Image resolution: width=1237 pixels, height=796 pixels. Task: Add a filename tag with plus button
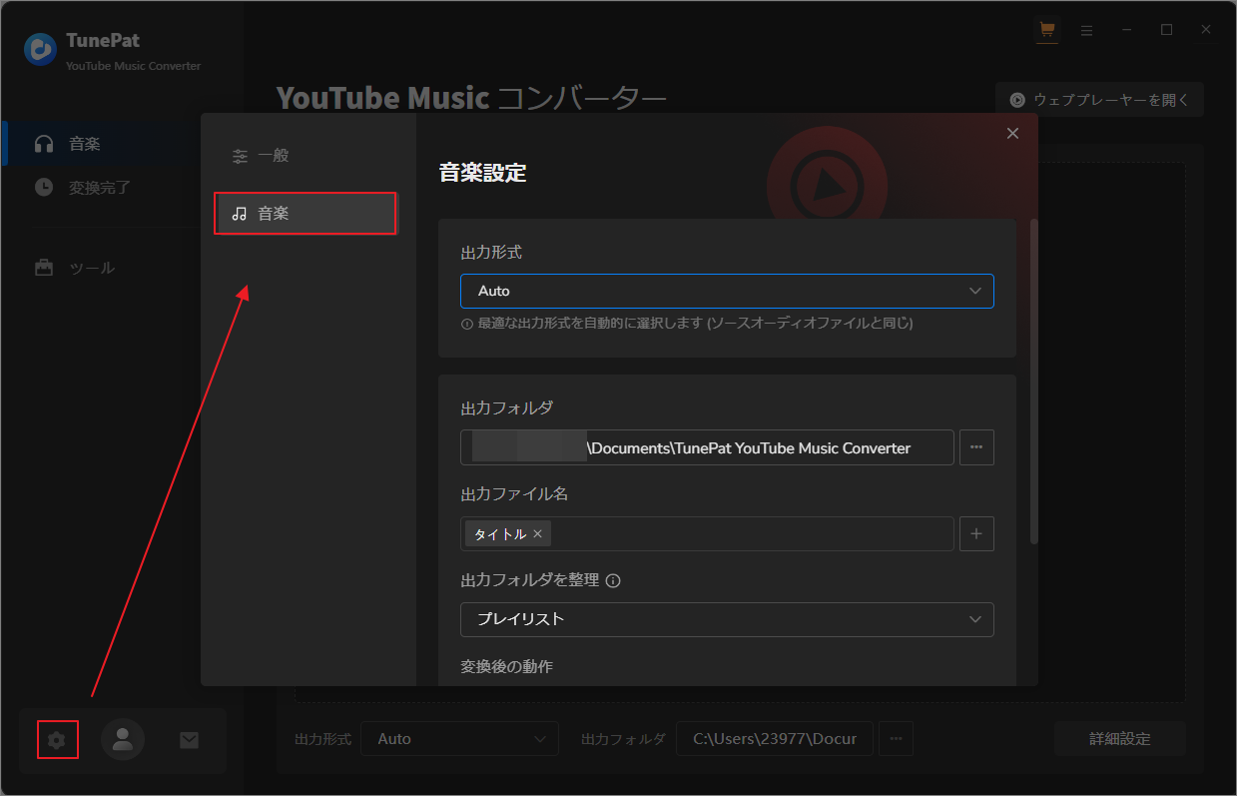(x=976, y=534)
